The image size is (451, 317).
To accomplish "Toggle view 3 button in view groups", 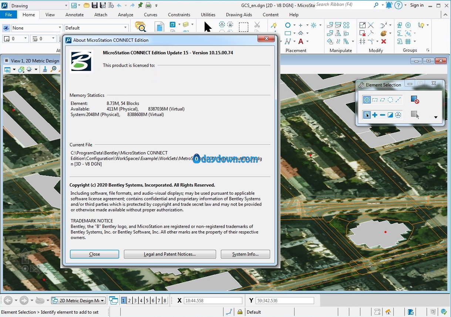I will pos(135,300).
